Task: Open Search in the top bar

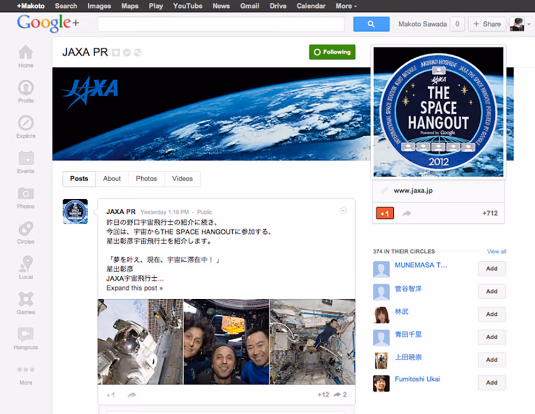Action: click(66, 6)
